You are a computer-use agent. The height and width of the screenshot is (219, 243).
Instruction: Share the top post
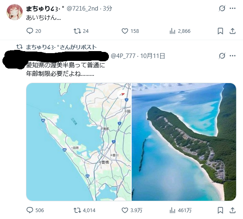pos(232,31)
